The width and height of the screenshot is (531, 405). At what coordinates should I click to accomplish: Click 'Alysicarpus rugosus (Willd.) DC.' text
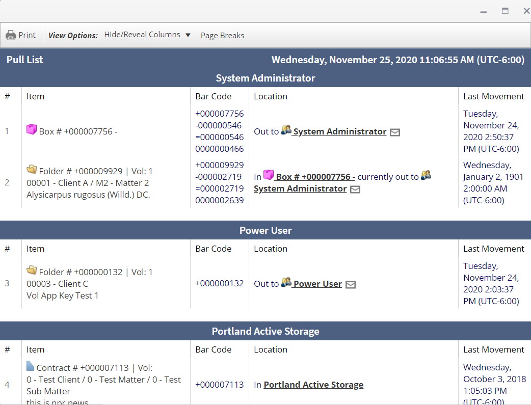pos(88,195)
